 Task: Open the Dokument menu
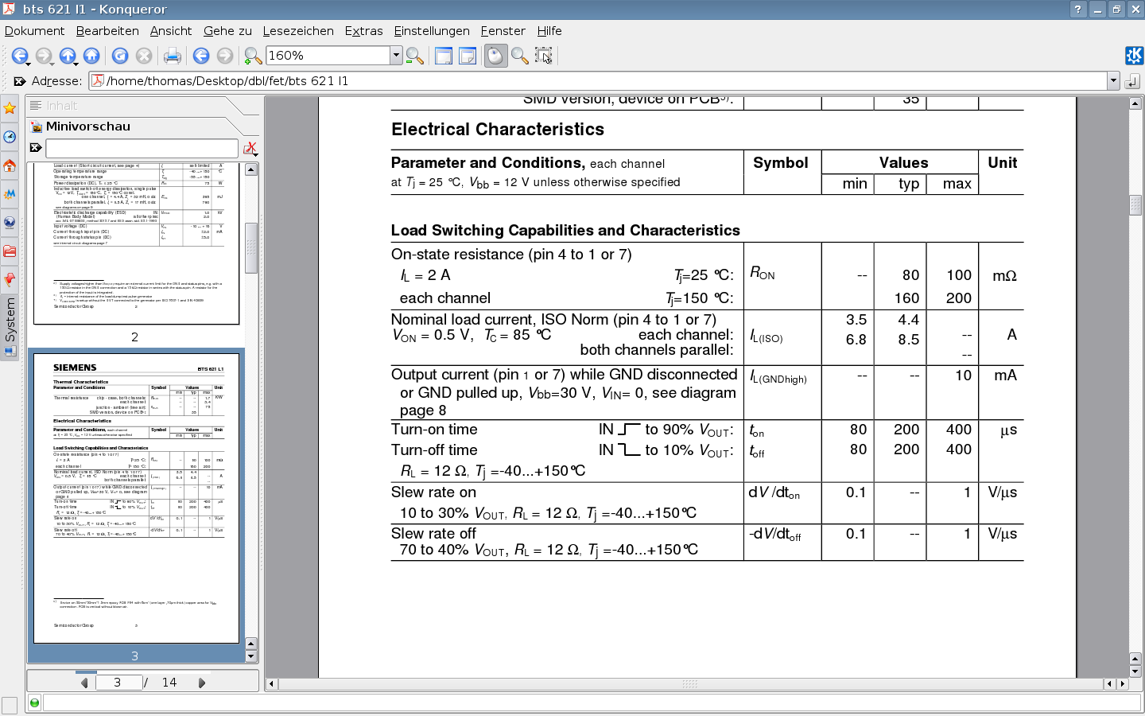click(x=34, y=30)
